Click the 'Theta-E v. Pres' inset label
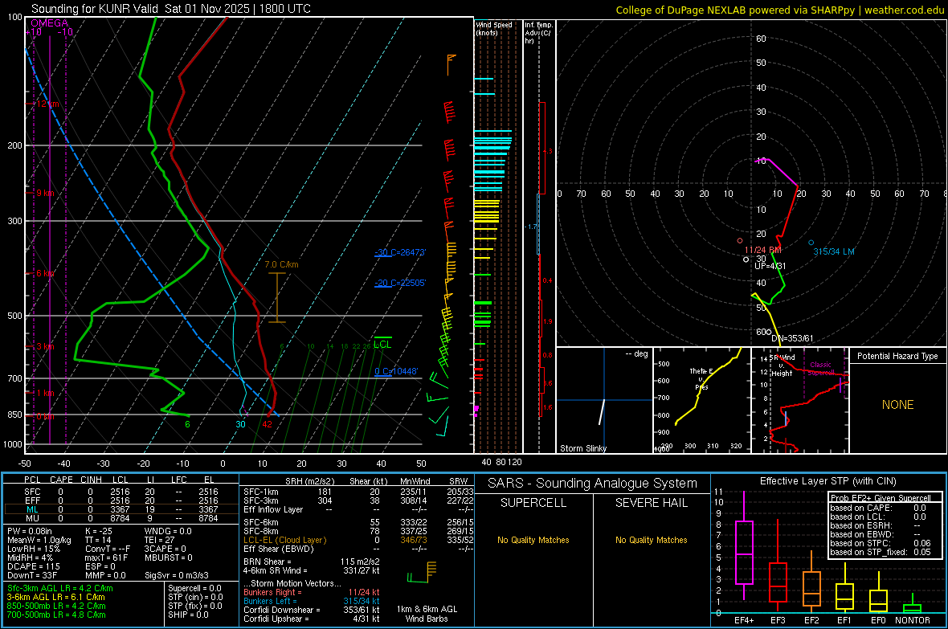The width and height of the screenshot is (948, 629). click(x=701, y=378)
